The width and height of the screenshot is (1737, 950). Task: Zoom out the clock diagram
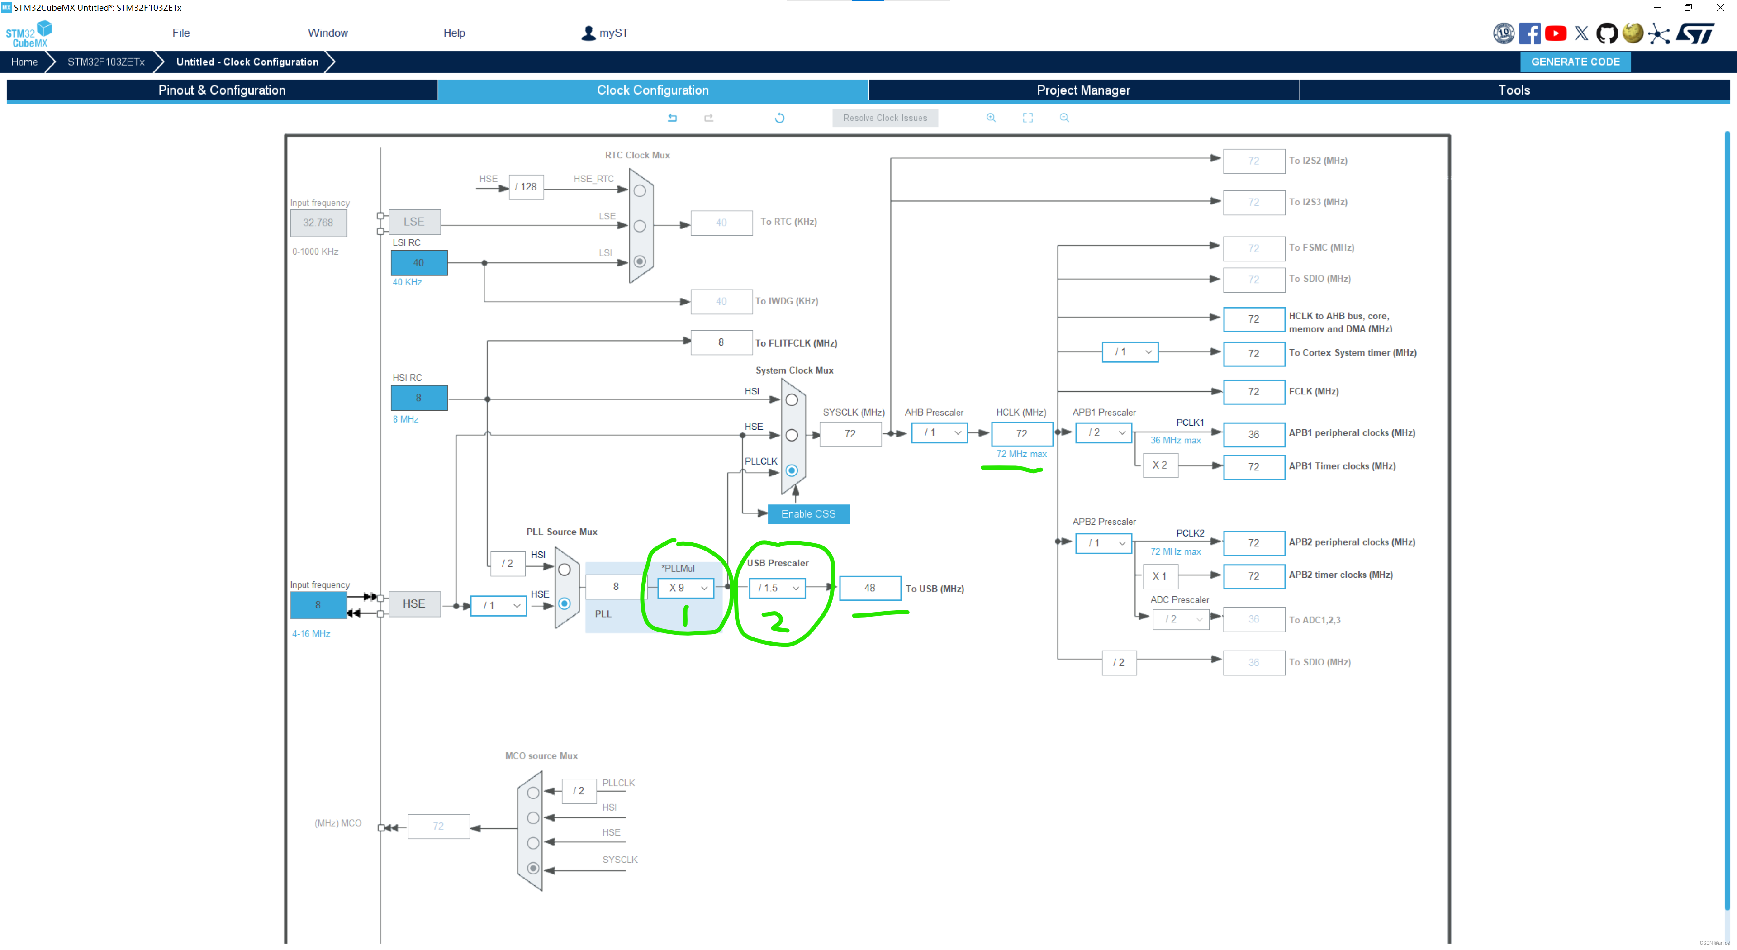coord(1064,118)
